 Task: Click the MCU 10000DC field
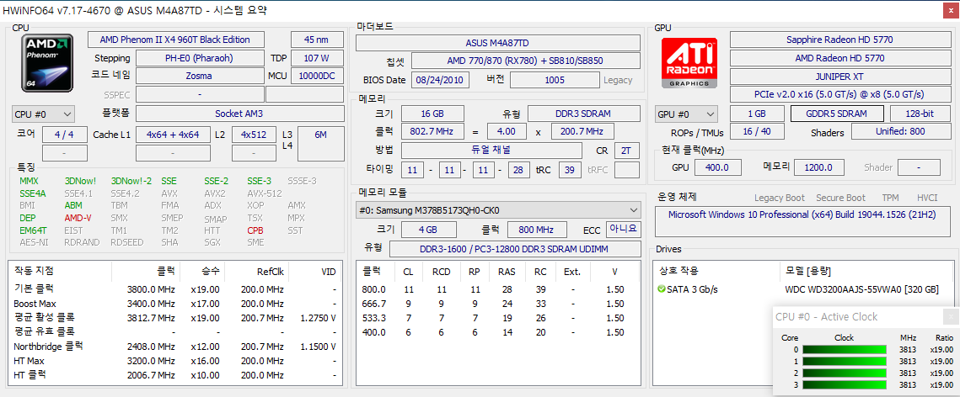(317, 77)
